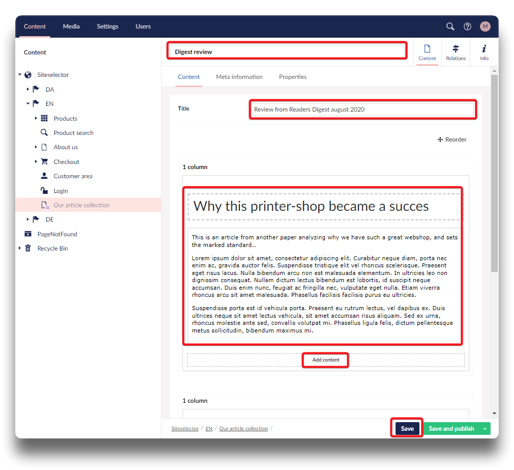Open the Settings section

[x=107, y=26]
